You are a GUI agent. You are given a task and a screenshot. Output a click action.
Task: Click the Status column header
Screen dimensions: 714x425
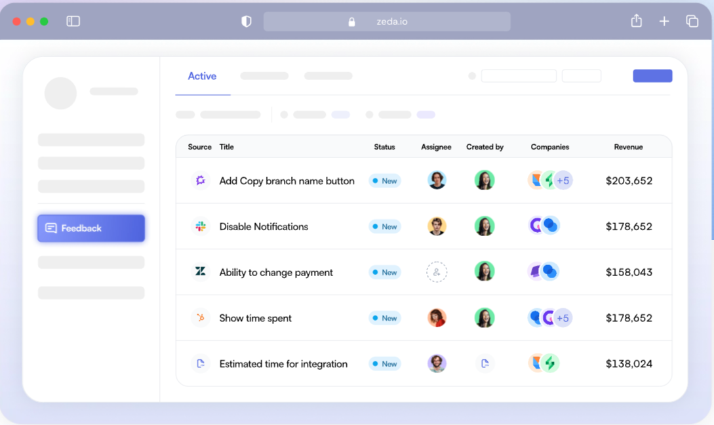point(384,147)
